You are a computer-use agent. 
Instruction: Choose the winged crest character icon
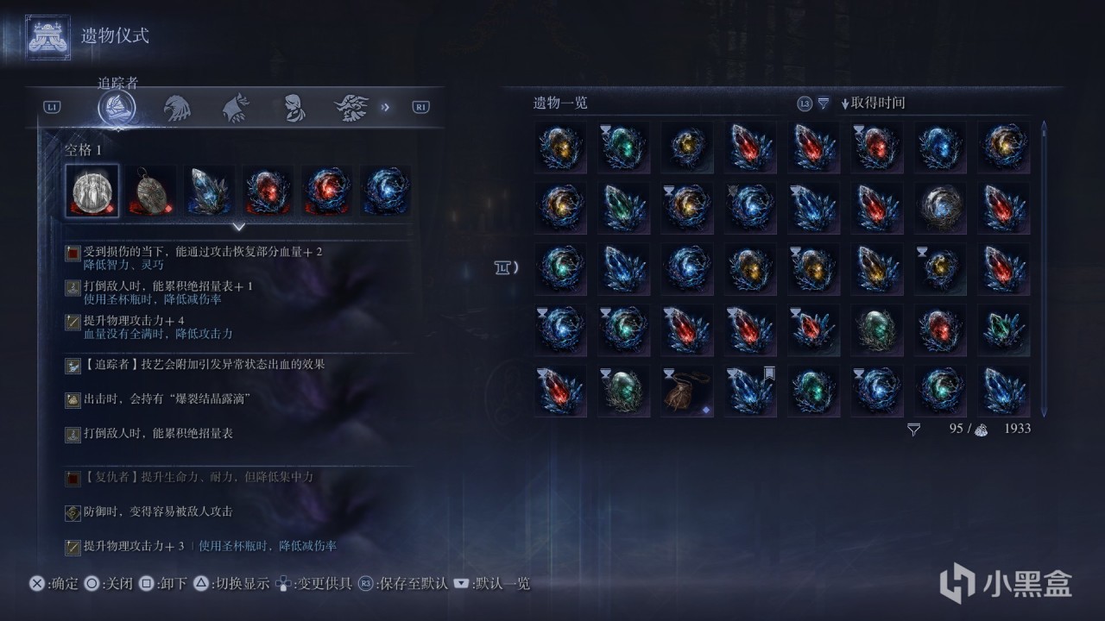pyautogui.click(x=352, y=108)
